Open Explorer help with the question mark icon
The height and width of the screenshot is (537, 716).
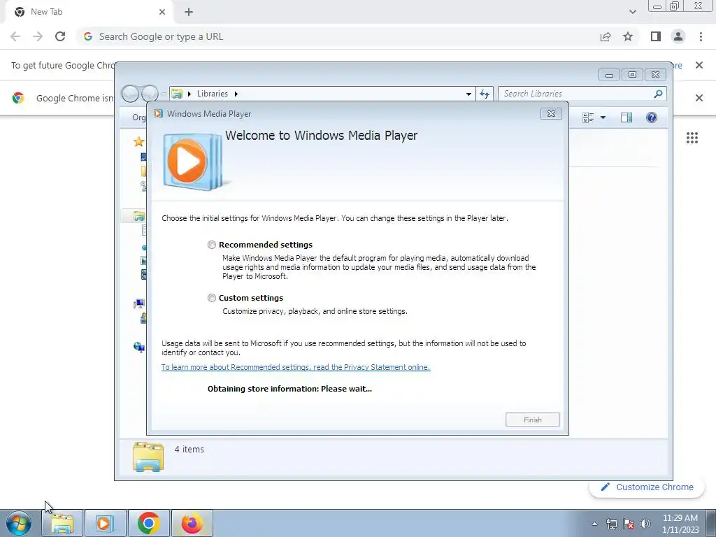click(x=652, y=117)
